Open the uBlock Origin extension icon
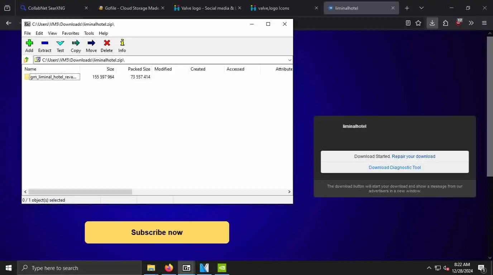493x275 pixels. 459,23
